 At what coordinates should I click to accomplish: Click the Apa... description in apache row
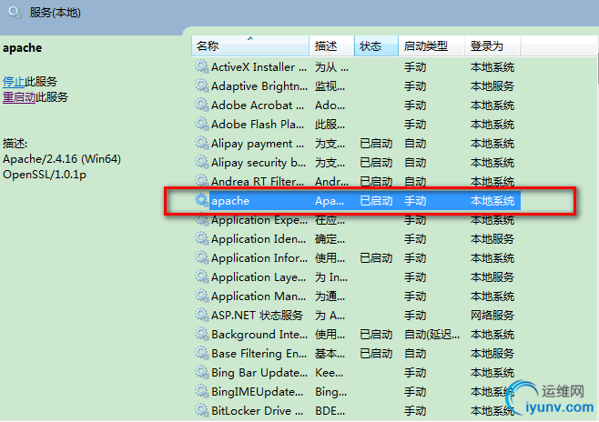330,201
